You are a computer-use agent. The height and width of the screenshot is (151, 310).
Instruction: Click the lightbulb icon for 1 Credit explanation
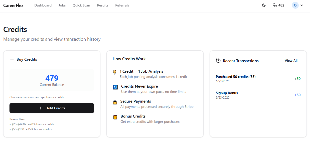(x=115, y=72)
